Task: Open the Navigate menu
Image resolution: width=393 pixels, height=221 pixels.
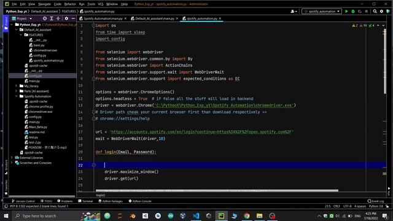Action: 44,4
